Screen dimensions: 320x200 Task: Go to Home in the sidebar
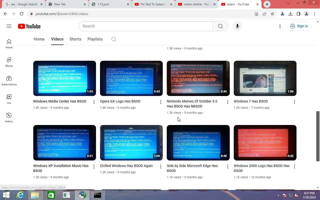[x=9, y=44]
